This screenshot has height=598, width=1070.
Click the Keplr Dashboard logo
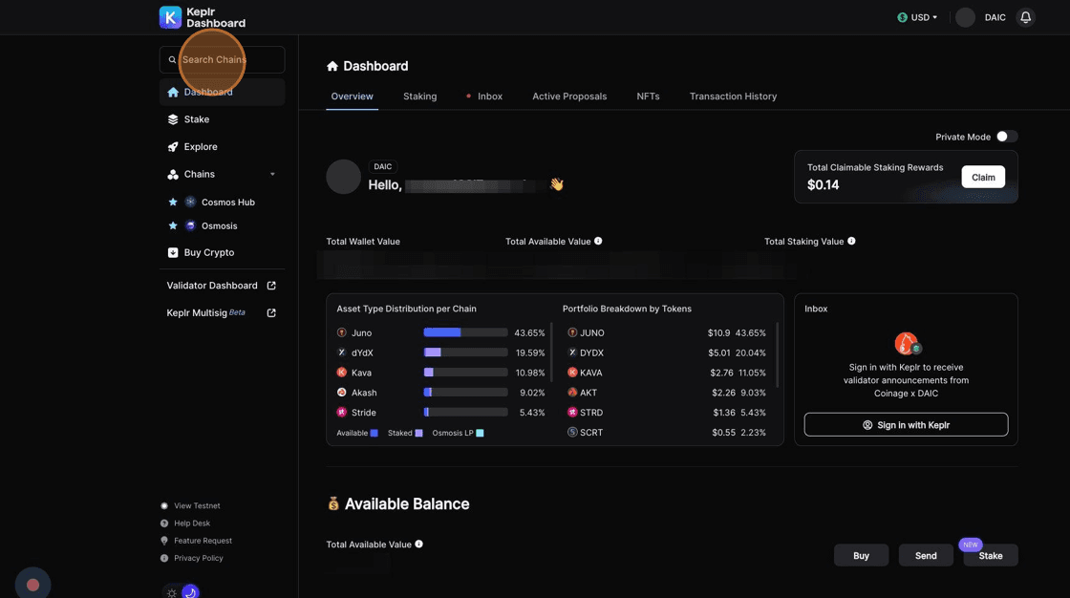[x=203, y=17]
